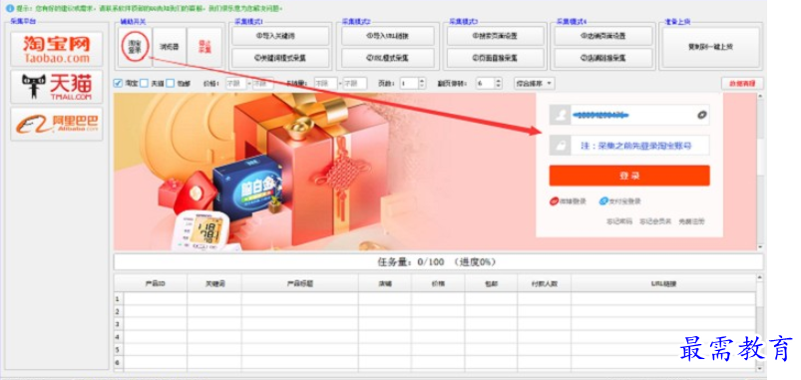The height and width of the screenshot is (380, 801).
Task: Toggle the 淘宝 checkbox
Action: point(119,83)
